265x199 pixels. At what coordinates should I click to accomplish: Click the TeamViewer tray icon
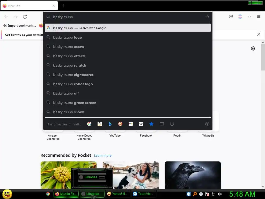[x=189, y=194]
